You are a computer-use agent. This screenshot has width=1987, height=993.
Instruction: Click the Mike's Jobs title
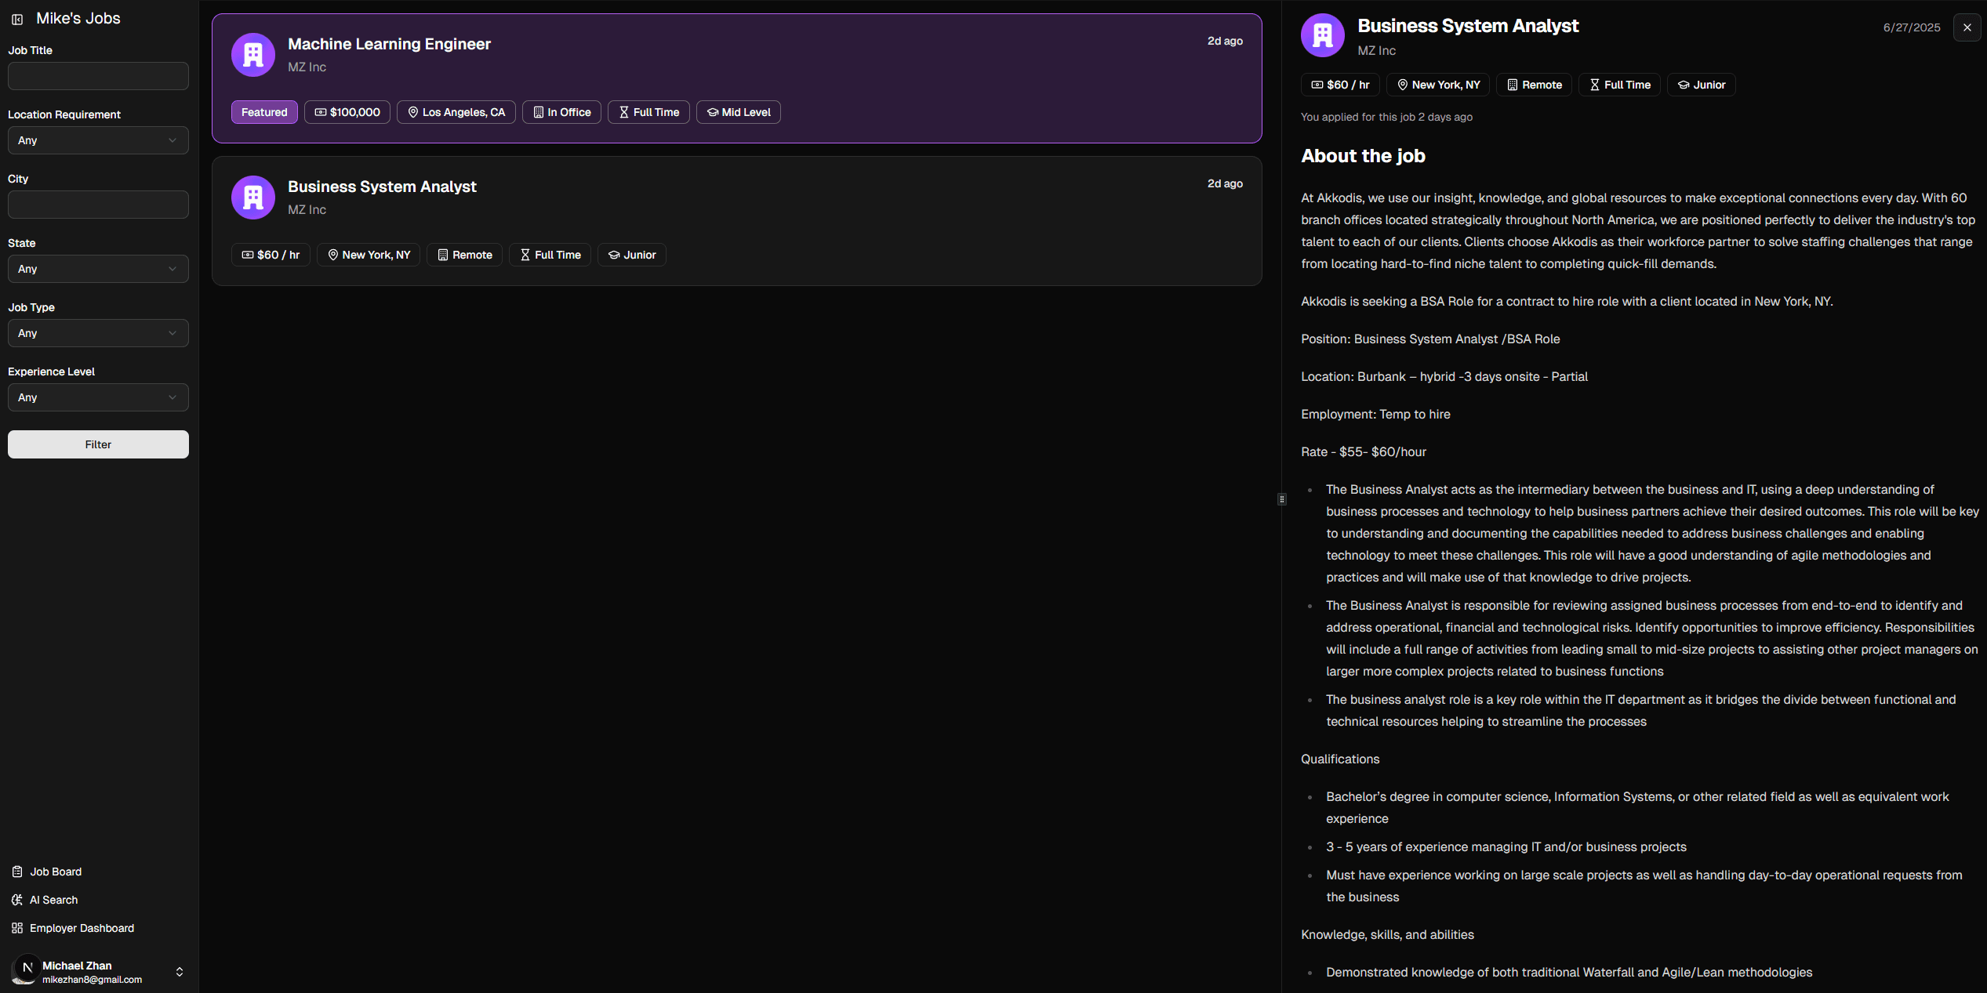coord(78,18)
